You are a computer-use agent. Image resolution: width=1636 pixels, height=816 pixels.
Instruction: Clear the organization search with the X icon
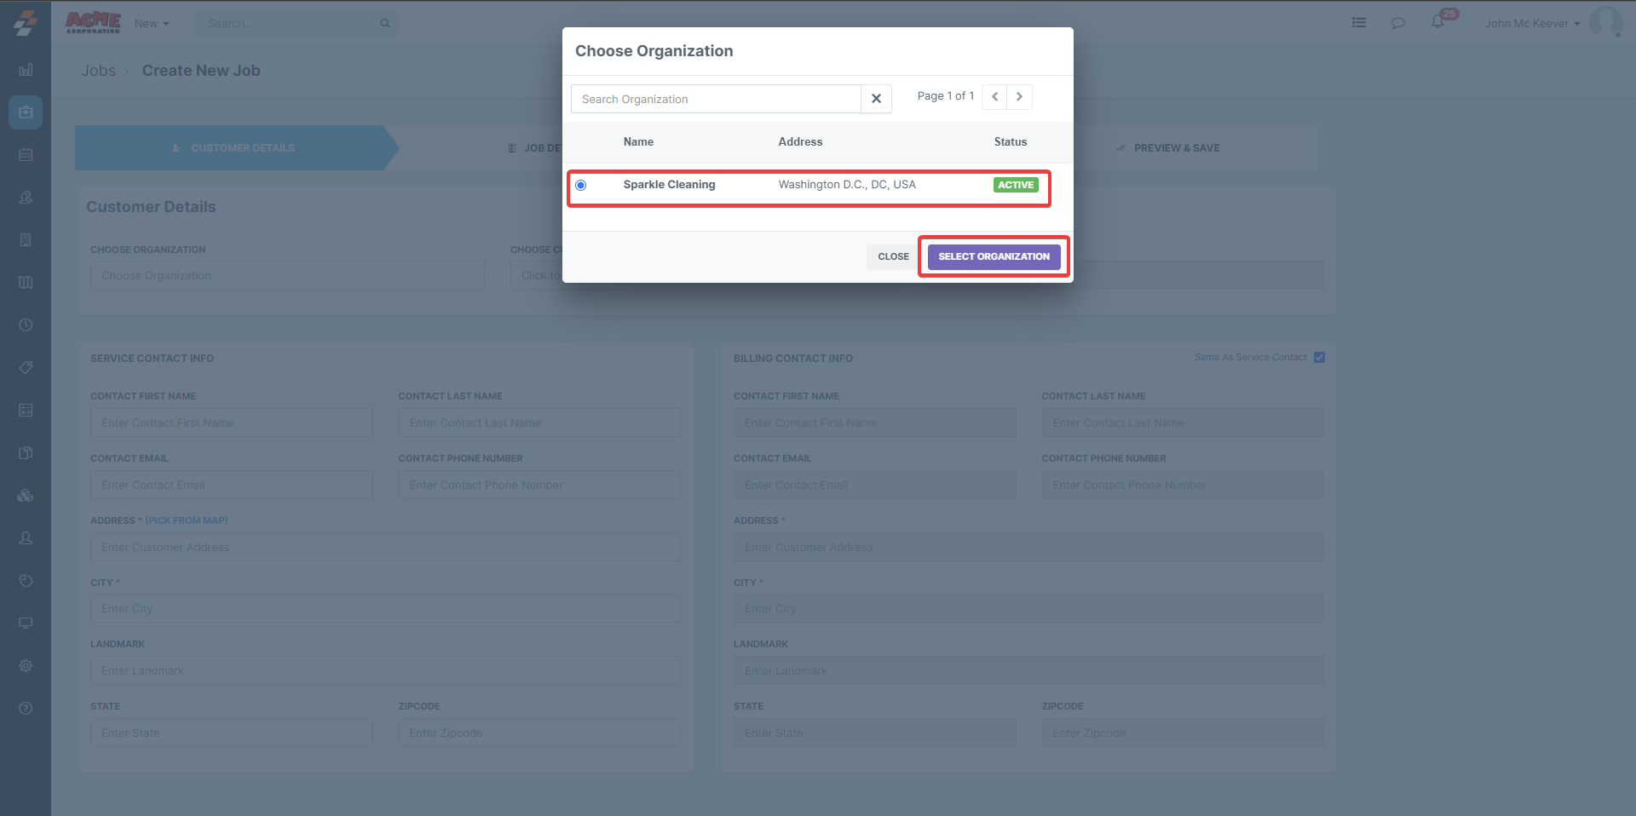(x=876, y=99)
